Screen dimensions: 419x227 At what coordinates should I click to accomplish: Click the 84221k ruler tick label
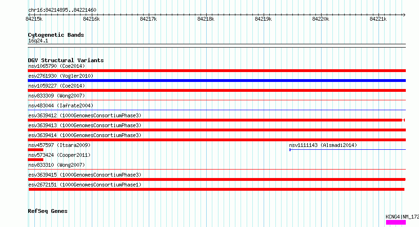[x=378, y=19]
